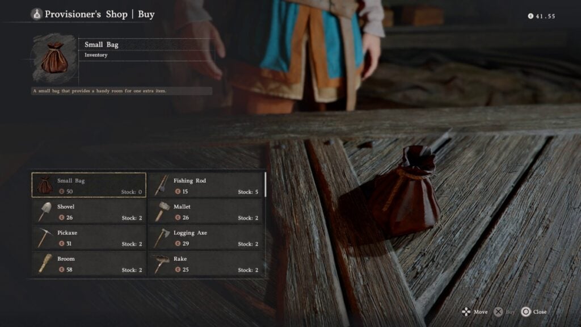Select the Small Bag pouch icon in list

[44, 185]
